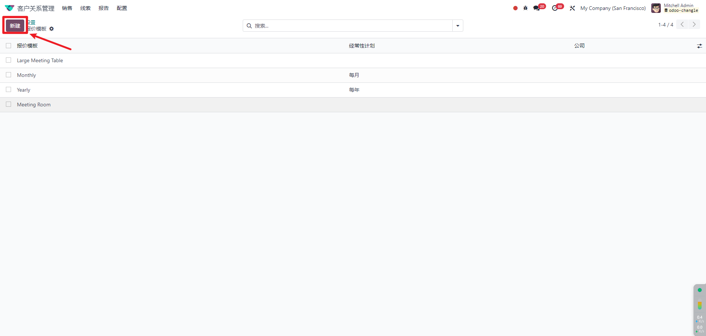The height and width of the screenshot is (336, 706).
Task: Open the column settings adjust icon
Action: click(699, 46)
